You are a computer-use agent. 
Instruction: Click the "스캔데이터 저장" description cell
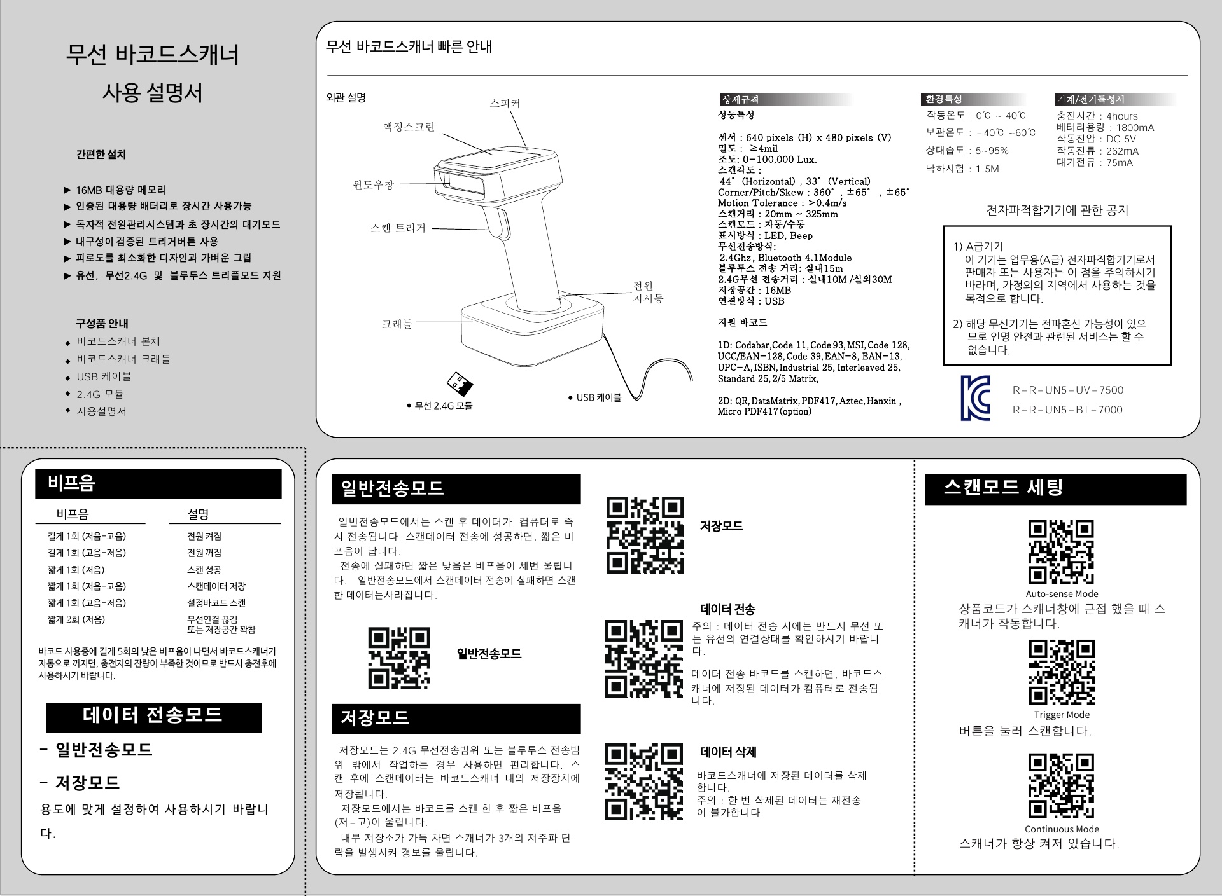(216, 586)
